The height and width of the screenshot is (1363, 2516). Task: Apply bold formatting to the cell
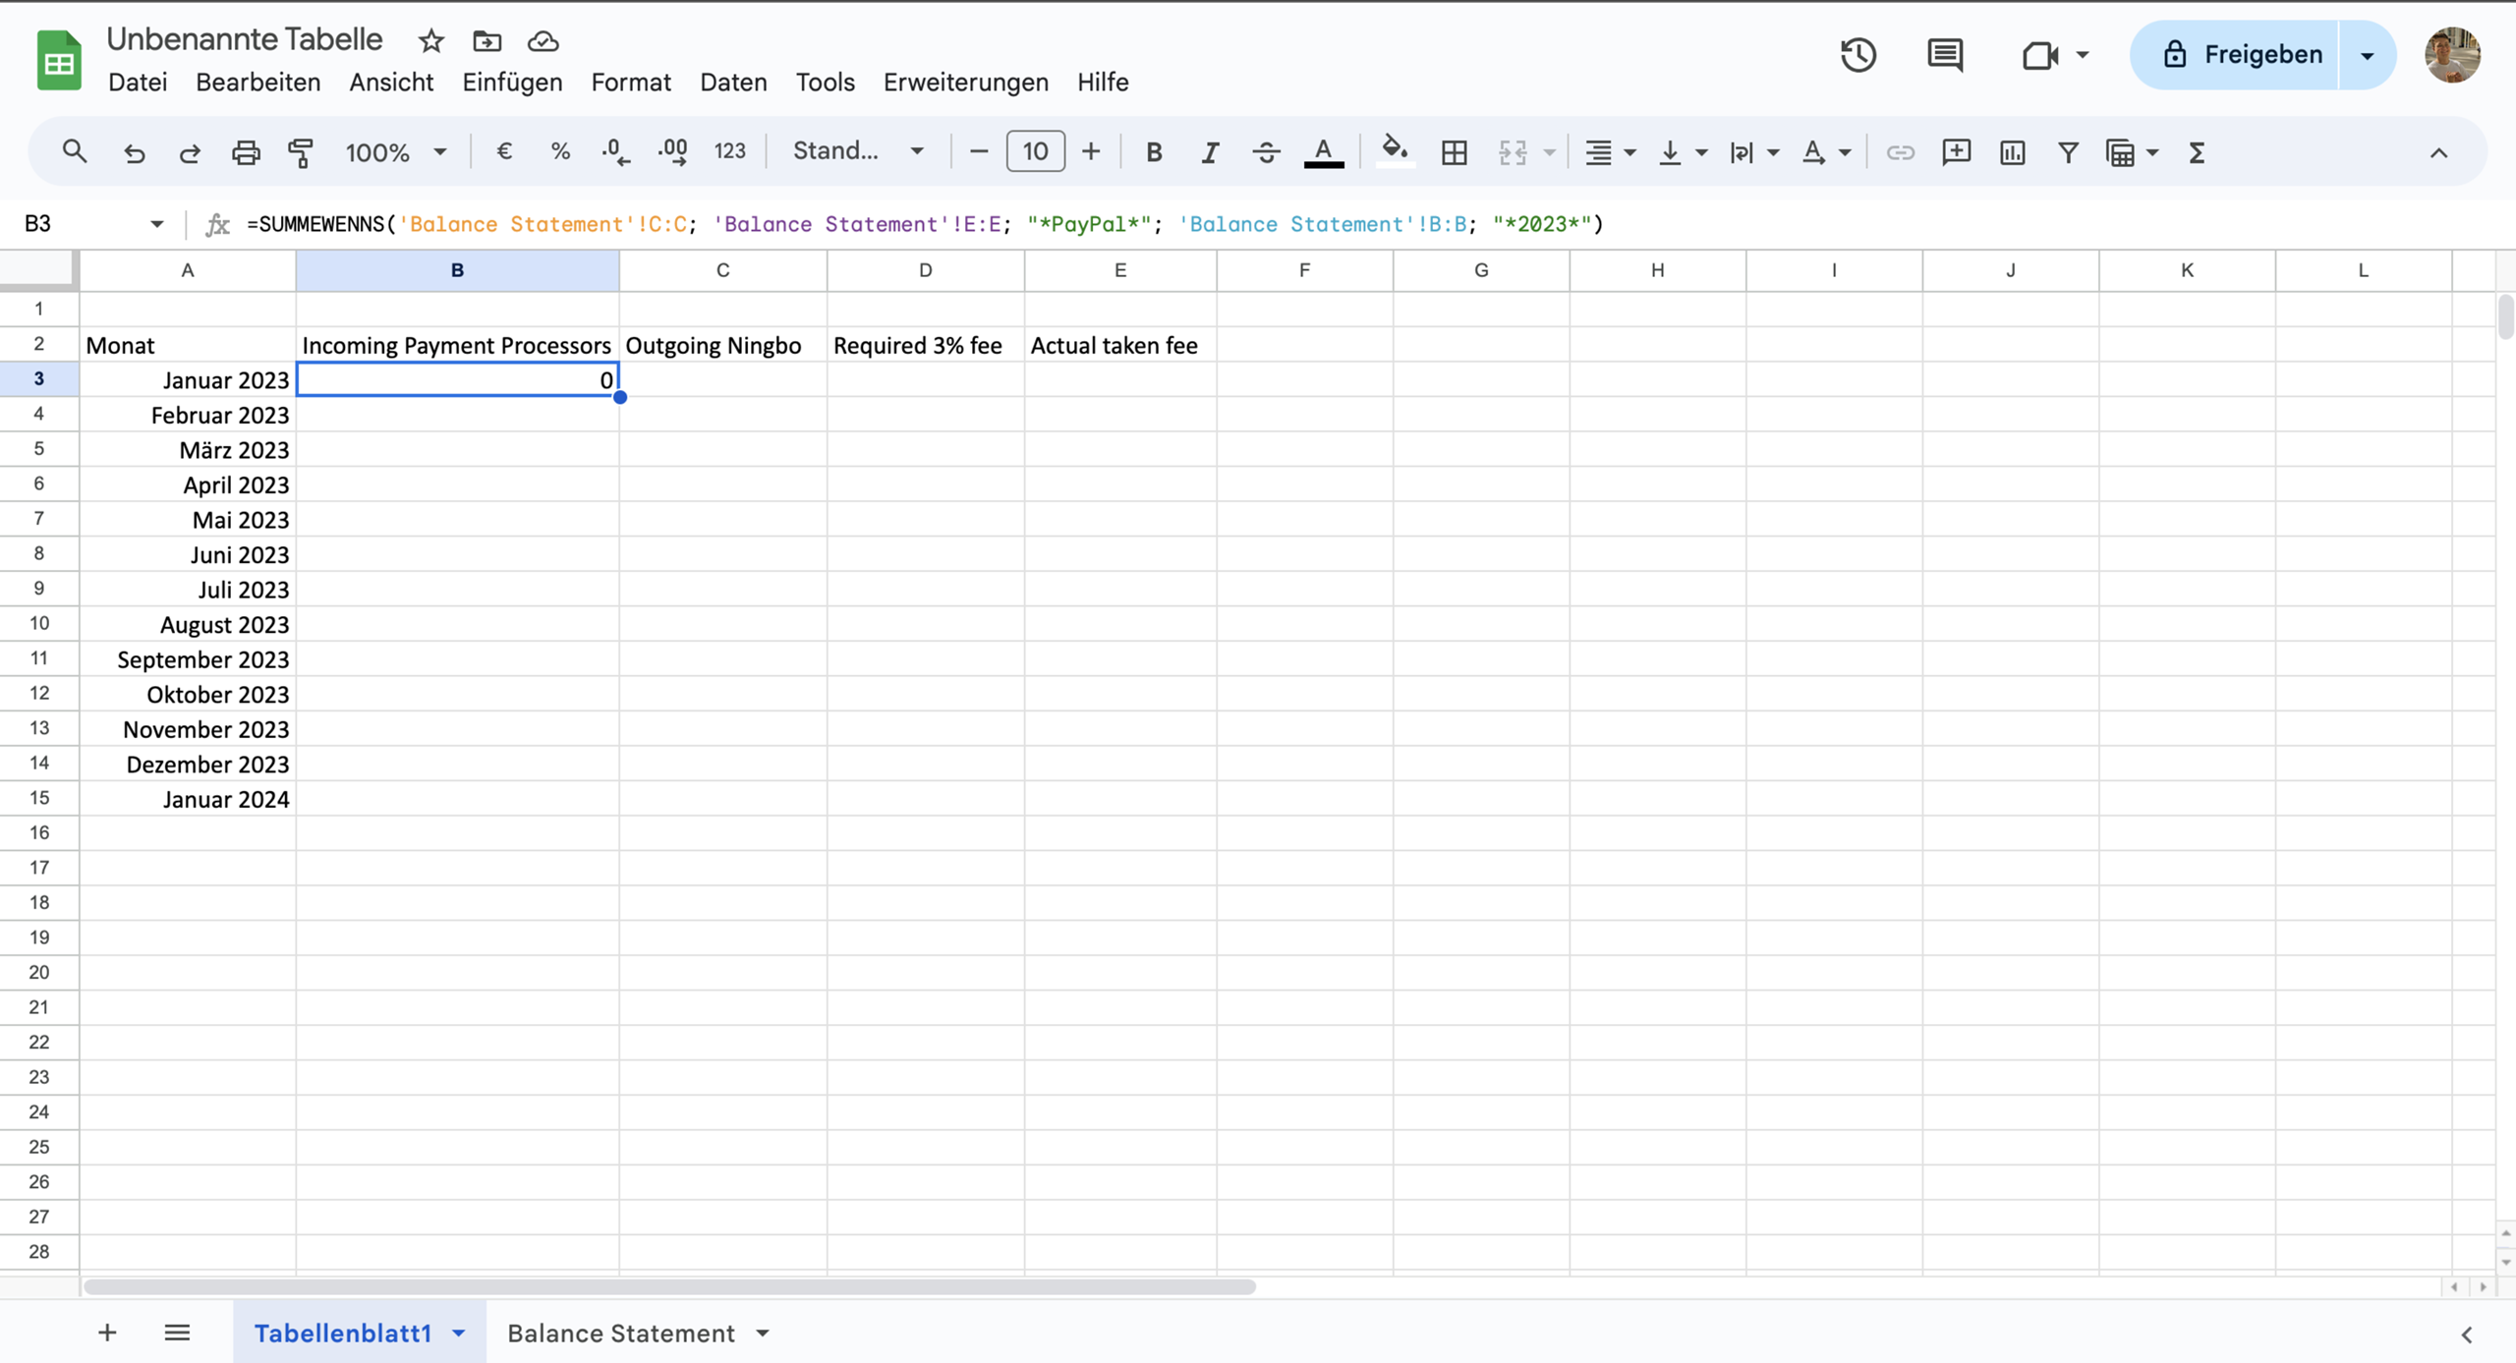point(1153,151)
